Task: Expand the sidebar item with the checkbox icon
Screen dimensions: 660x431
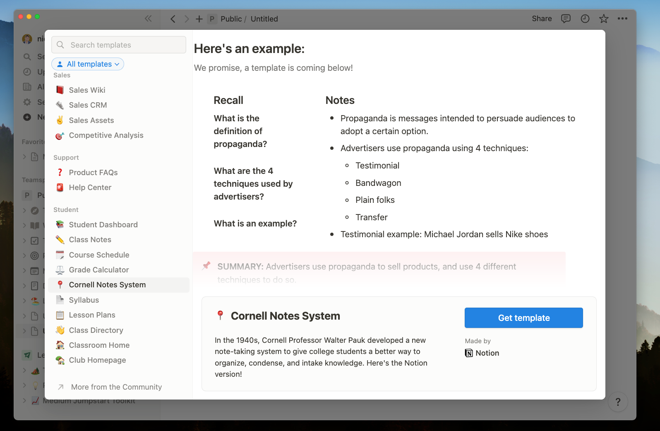Action: 24,241
